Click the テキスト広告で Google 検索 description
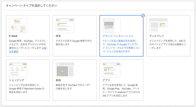The width and height of the screenshot is (196, 107). pyautogui.click(x=74, y=43)
